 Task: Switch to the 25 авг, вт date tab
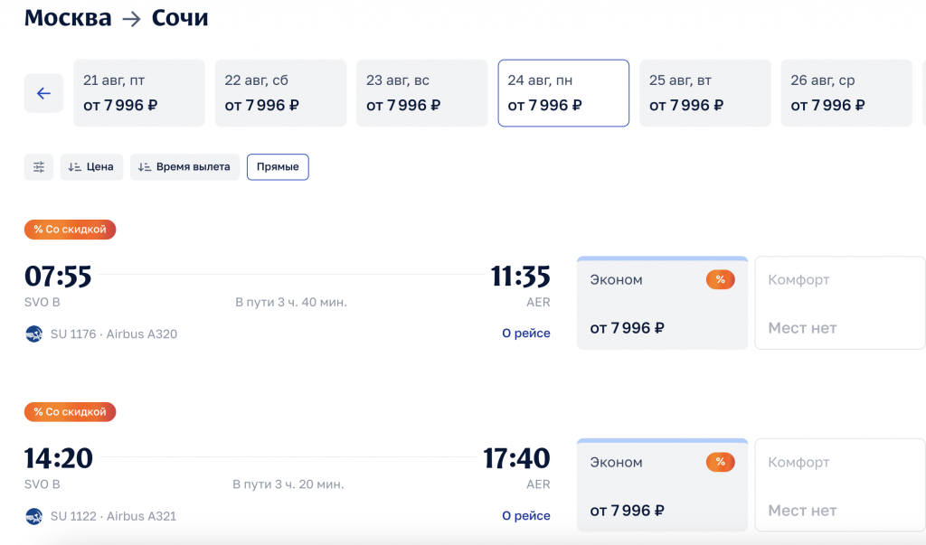coord(705,93)
